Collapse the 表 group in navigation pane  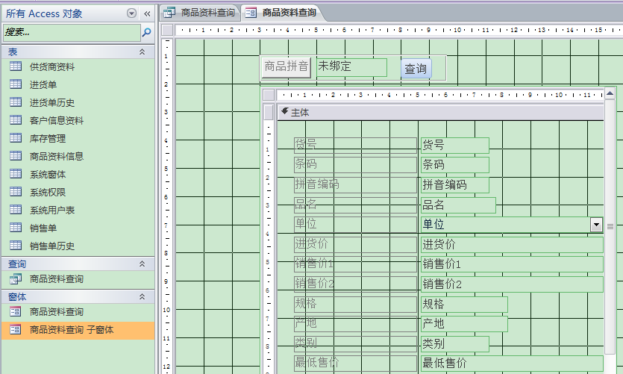pos(142,52)
